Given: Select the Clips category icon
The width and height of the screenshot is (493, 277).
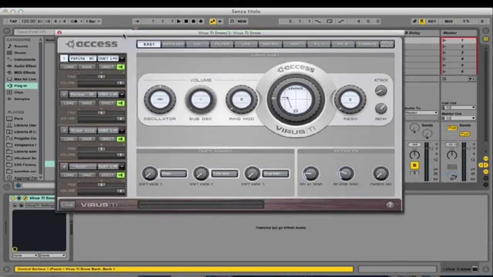Looking at the screenshot, I should (10, 92).
